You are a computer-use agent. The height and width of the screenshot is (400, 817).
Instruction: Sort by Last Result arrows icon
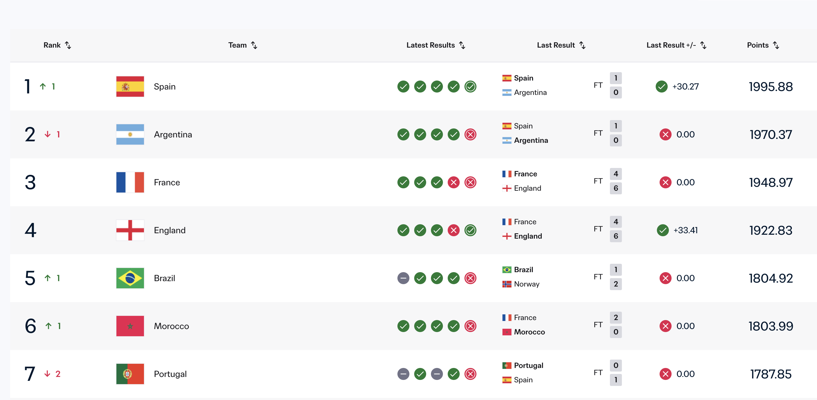pyautogui.click(x=582, y=45)
